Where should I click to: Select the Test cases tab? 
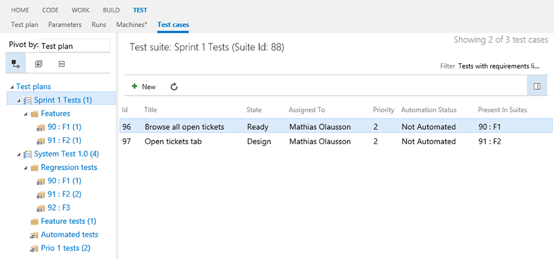coord(173,25)
